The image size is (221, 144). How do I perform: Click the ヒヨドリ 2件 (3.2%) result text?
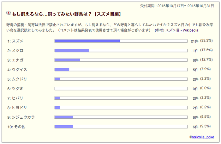202,108
